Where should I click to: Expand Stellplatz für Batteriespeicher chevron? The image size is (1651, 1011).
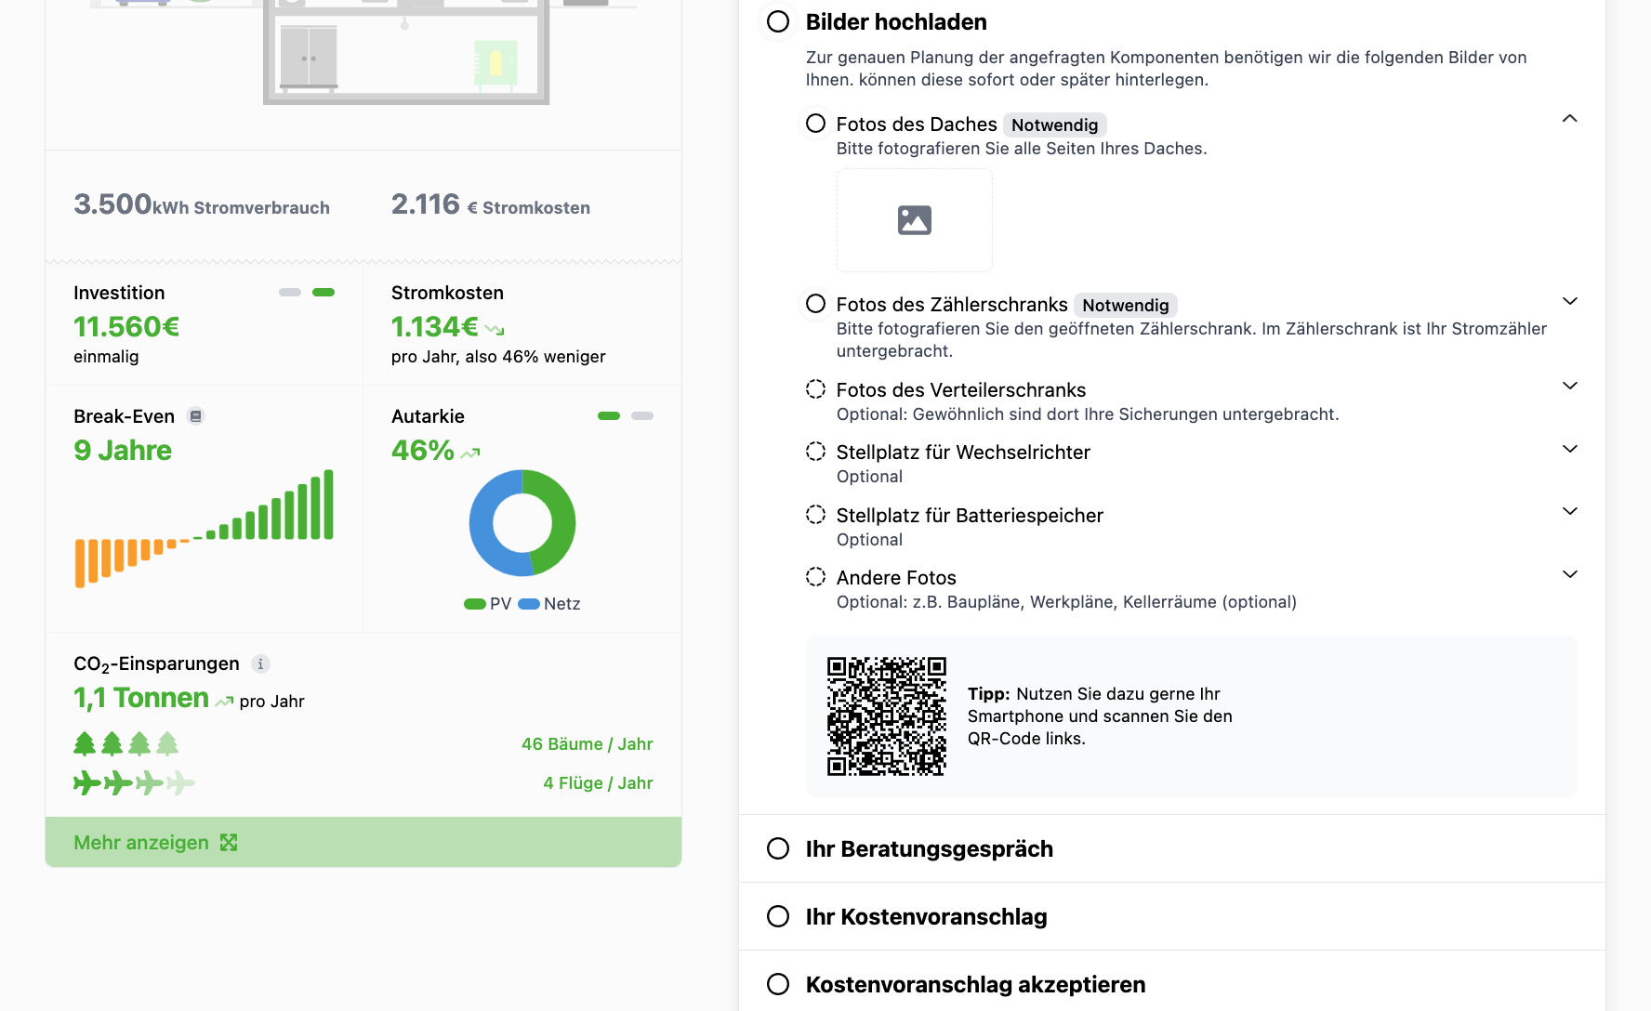click(x=1569, y=511)
